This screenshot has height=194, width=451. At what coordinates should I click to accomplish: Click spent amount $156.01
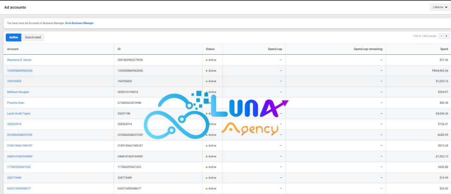coord(443,124)
